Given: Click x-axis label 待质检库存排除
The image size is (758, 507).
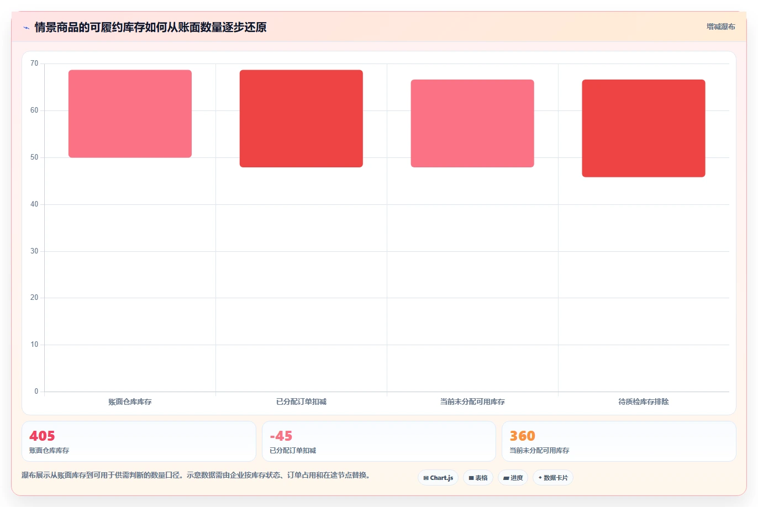Looking at the screenshot, I should point(644,402).
